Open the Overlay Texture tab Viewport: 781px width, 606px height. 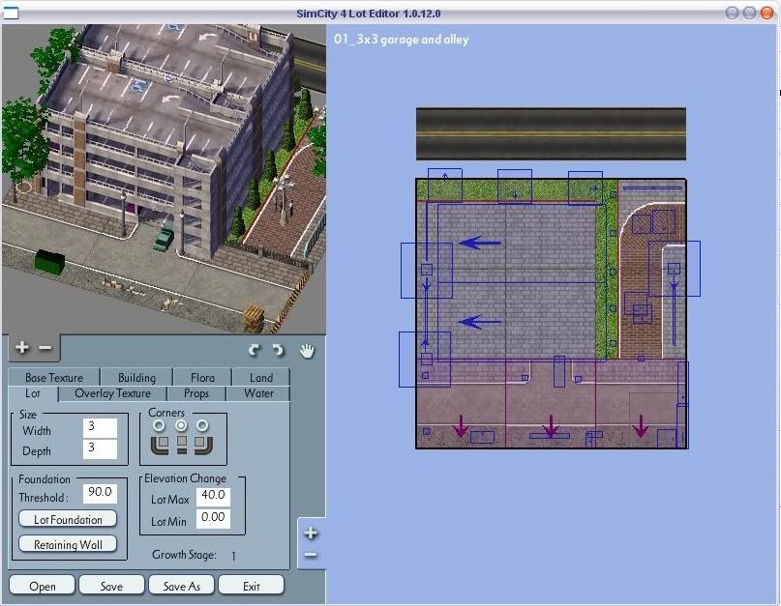112,393
